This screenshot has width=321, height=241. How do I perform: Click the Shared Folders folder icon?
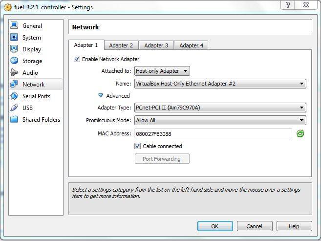14,119
